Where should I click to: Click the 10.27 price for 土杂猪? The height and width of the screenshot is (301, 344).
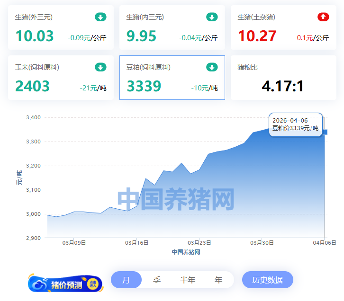(x=257, y=36)
